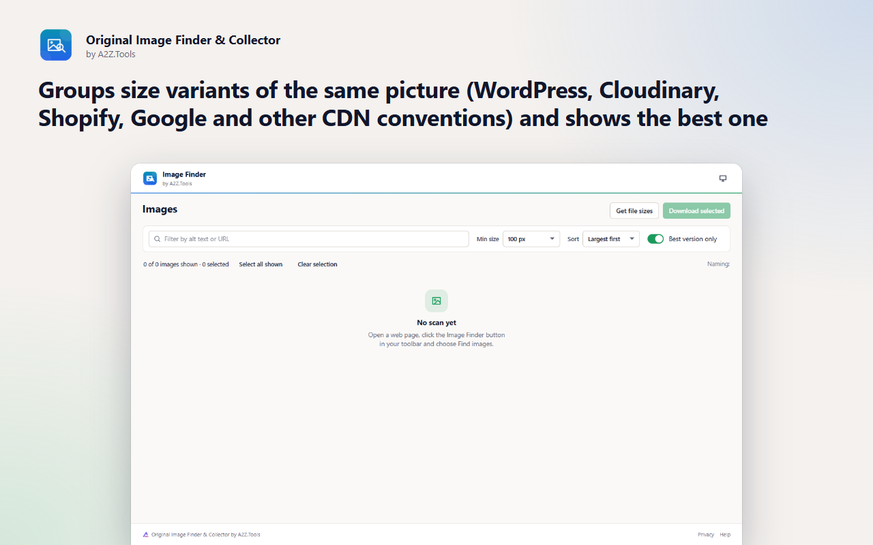
Task: Open the Help link in footer
Action: click(725, 535)
